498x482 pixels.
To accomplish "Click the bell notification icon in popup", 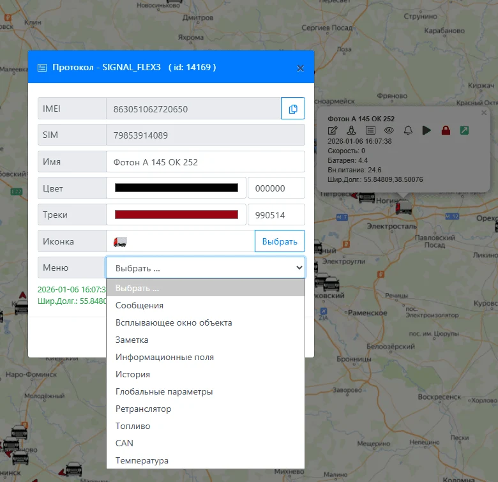I will point(408,130).
